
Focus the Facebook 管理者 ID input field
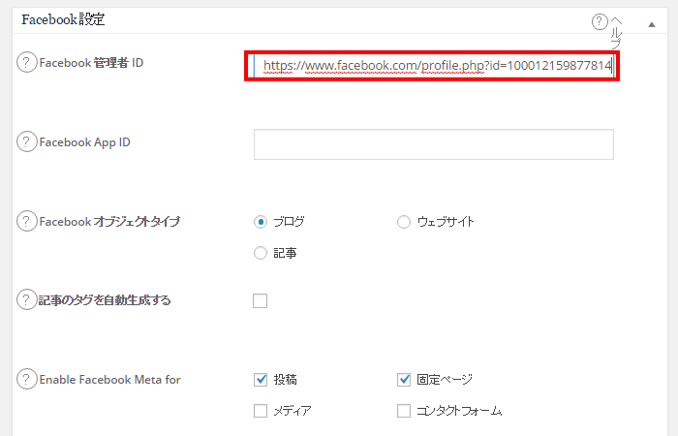point(434,66)
